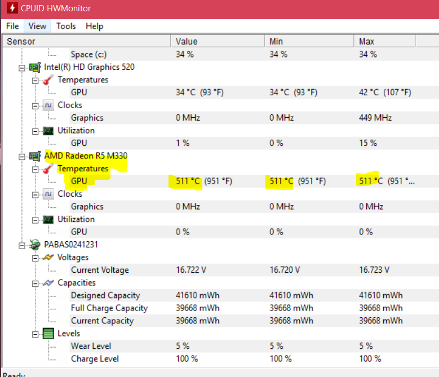Screen dimensions: 439x377
Task: Click the green Levels icon
Action: point(48,334)
